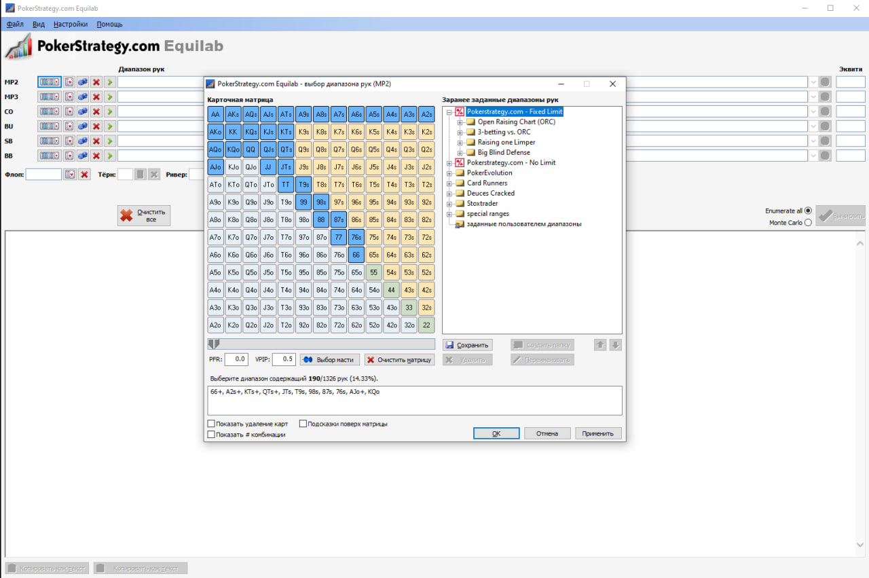Select the Deuces Cracked tree item
The image size is (869, 578).
click(490, 194)
